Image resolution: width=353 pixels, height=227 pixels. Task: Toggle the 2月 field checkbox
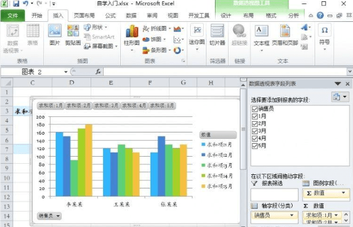coord(255,124)
